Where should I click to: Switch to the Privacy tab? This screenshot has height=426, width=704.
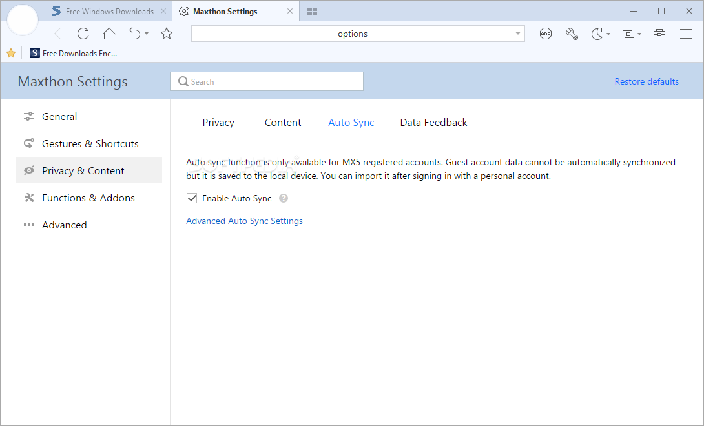(218, 123)
